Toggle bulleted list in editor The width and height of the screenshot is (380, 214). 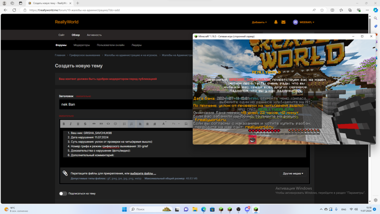pos(124,124)
